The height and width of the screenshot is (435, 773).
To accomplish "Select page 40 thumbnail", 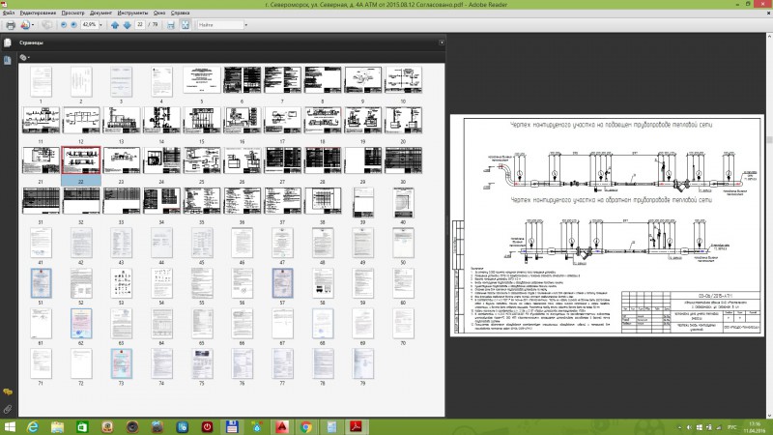I will coord(403,203).
